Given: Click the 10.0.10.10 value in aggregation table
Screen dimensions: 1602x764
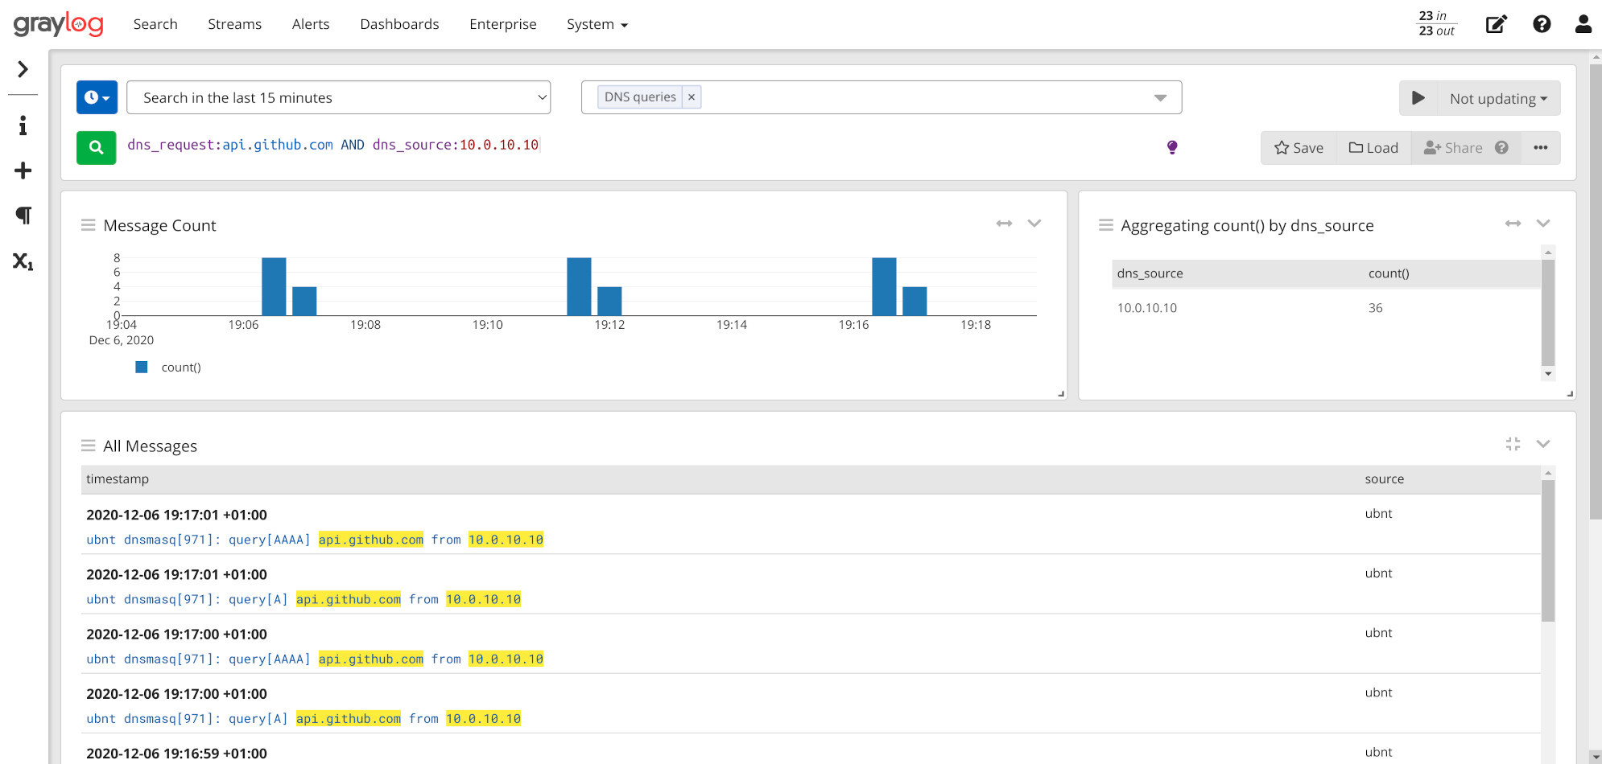Looking at the screenshot, I should coord(1146,308).
